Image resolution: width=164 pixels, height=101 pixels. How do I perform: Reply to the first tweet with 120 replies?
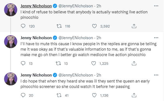click(x=23, y=26)
